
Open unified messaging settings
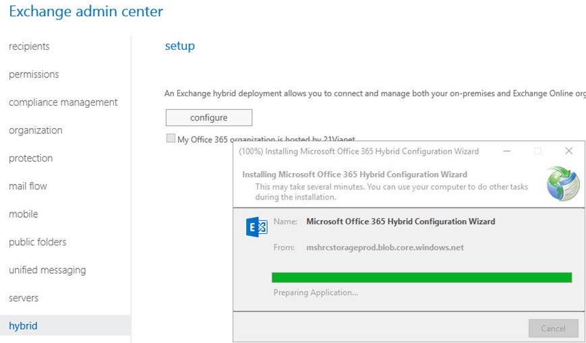click(x=47, y=270)
